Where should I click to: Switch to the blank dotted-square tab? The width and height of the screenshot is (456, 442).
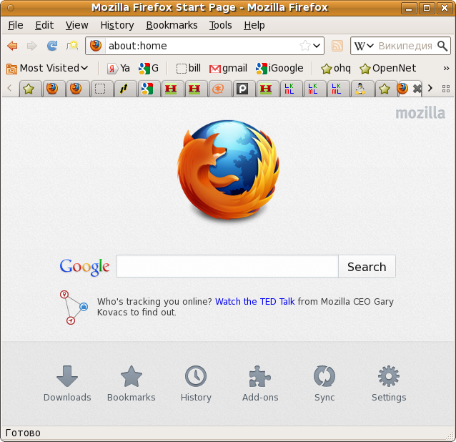[100, 89]
